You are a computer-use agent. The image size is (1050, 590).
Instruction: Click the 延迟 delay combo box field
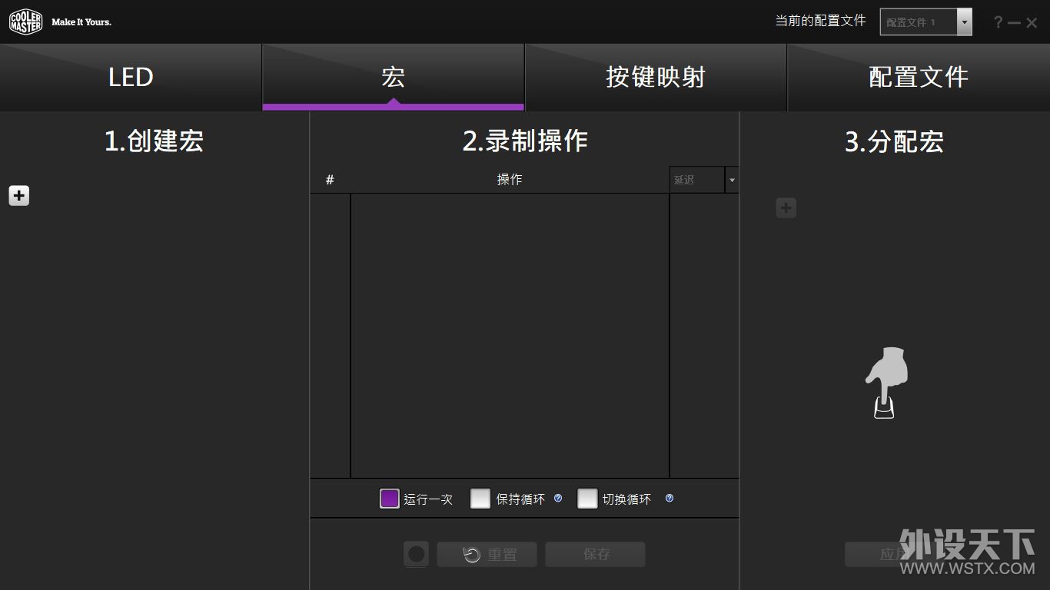tap(696, 180)
